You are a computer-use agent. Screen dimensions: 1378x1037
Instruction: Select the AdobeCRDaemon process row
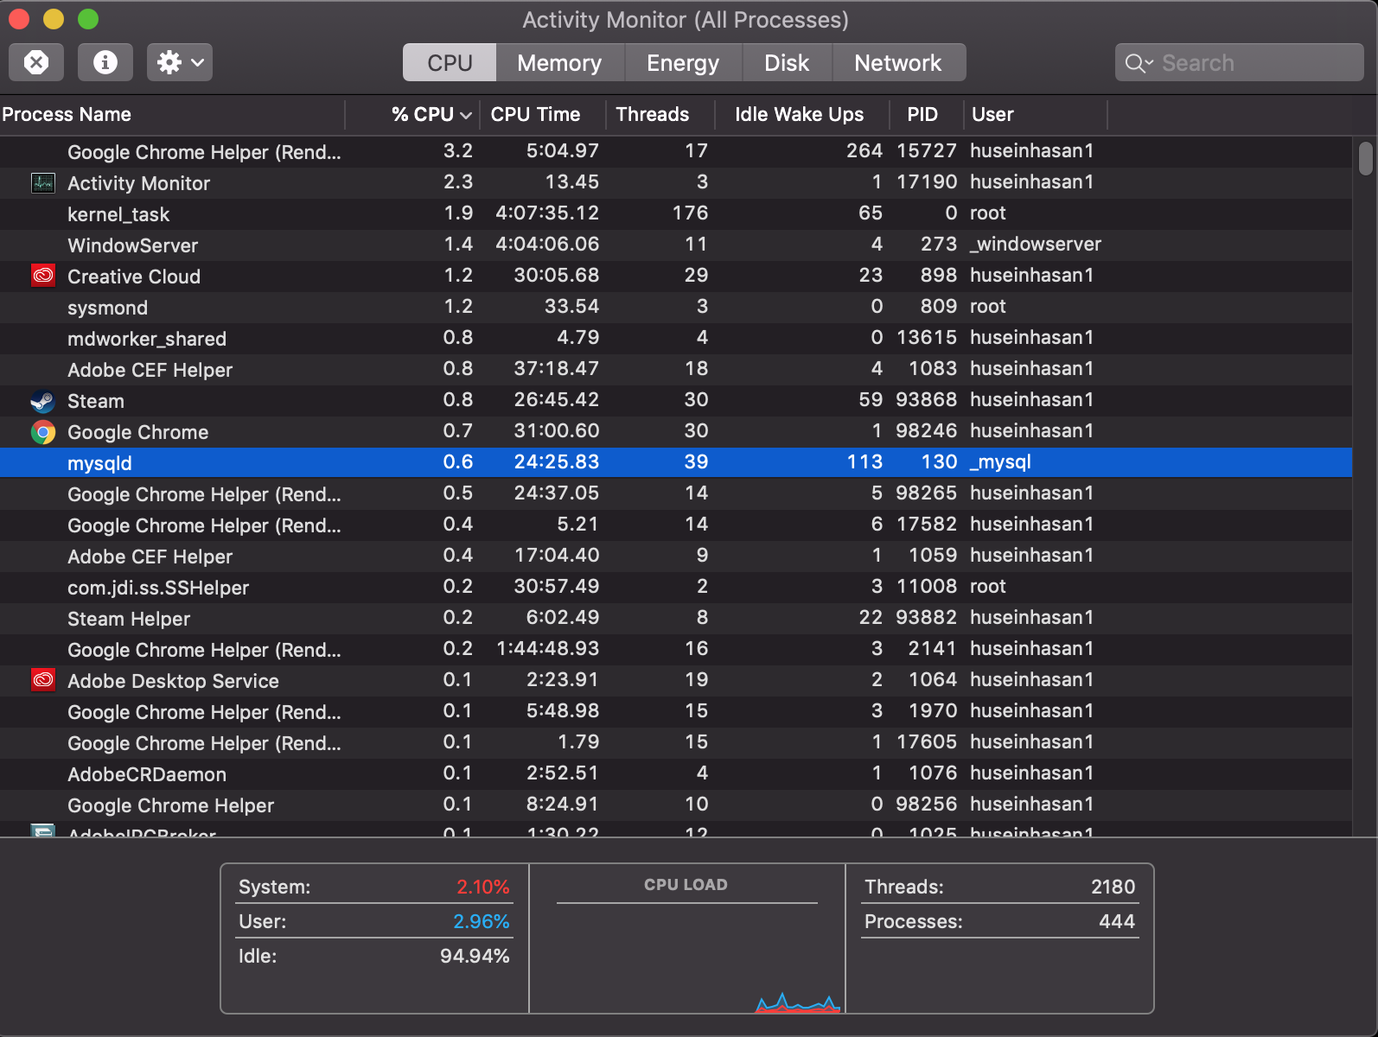click(x=676, y=774)
